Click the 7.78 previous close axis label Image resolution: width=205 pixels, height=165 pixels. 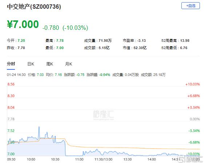[11, 119]
